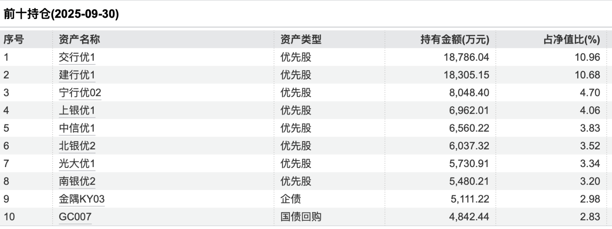Select the 南银优2 link
This screenshot has height=229, width=612.
pyautogui.click(x=77, y=181)
